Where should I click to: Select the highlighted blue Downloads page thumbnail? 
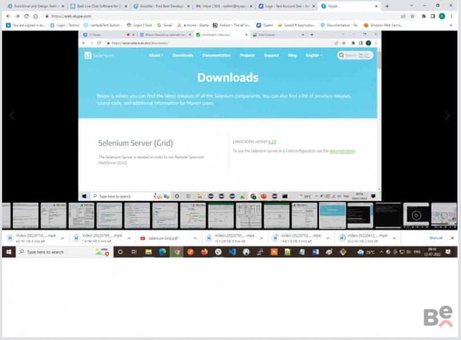point(332,215)
